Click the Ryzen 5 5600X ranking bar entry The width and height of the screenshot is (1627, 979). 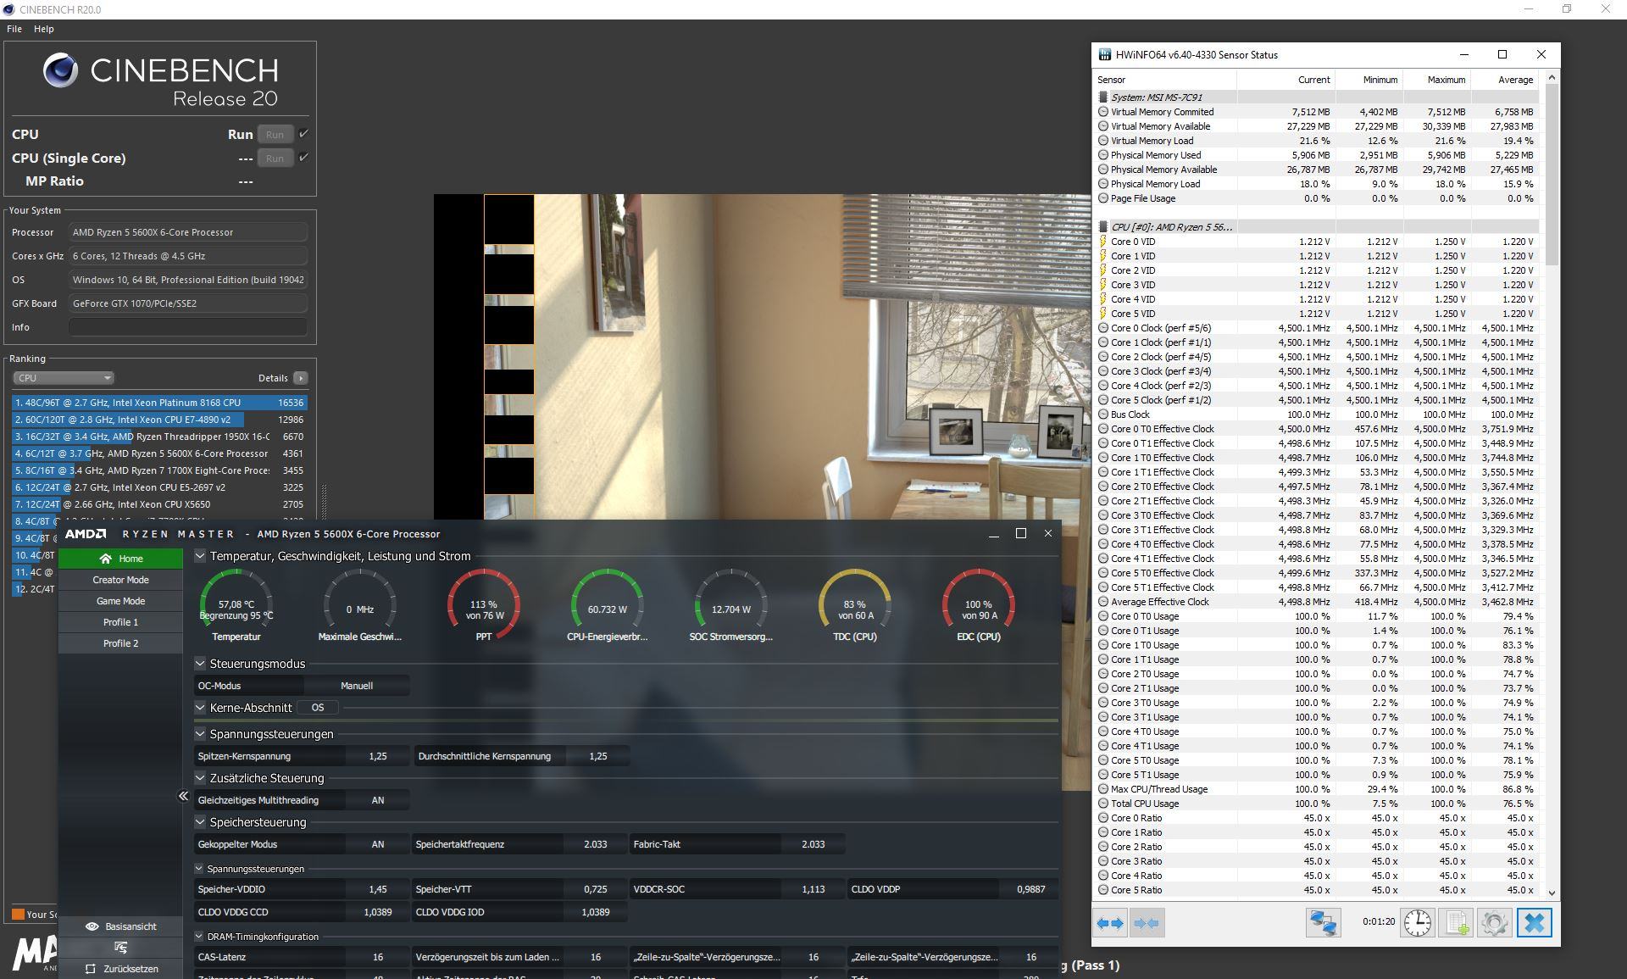click(159, 453)
